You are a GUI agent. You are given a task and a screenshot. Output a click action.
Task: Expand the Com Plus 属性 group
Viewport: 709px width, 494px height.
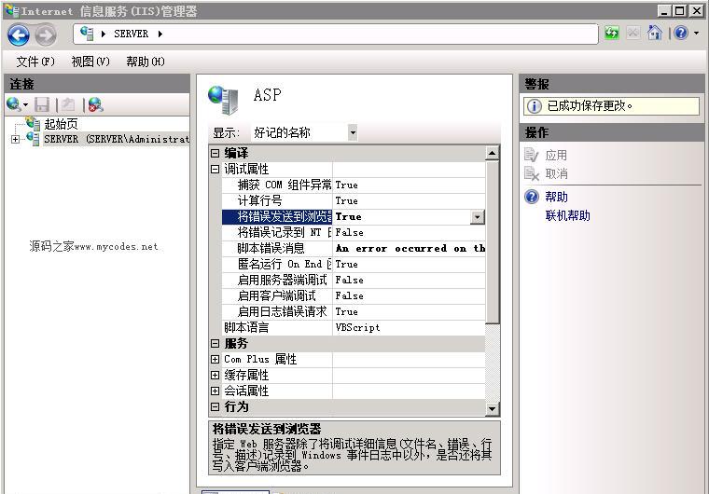pyautogui.click(x=215, y=359)
